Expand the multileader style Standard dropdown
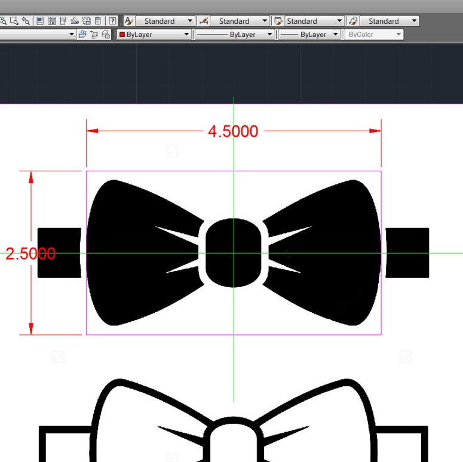The width and height of the screenshot is (463, 462). pos(389,21)
